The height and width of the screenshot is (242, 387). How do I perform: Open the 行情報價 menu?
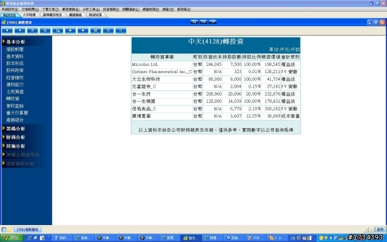(30, 10)
